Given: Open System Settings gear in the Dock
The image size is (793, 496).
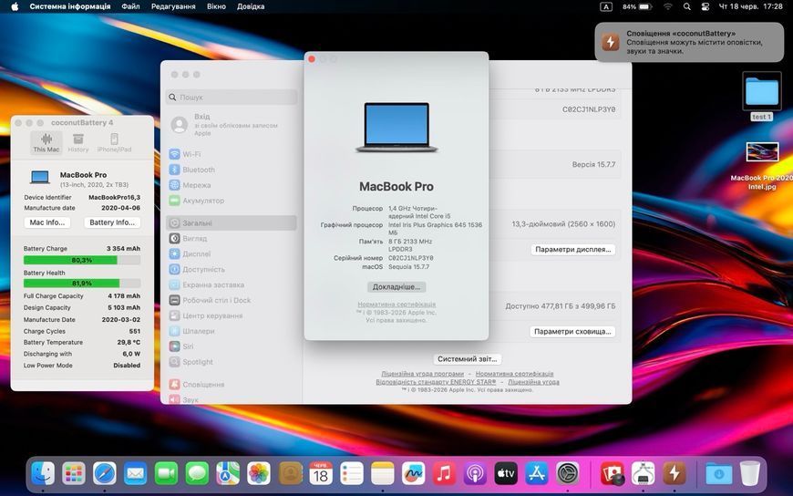Looking at the screenshot, I should (x=568, y=474).
